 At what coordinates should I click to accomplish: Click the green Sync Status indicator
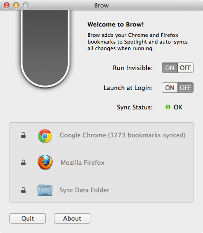[168, 107]
